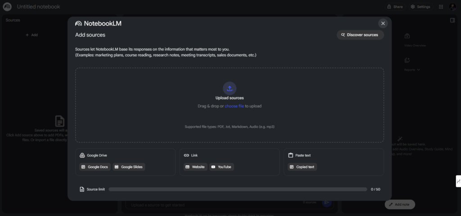Open Settings
The image size is (461, 216).
tap(420, 6)
